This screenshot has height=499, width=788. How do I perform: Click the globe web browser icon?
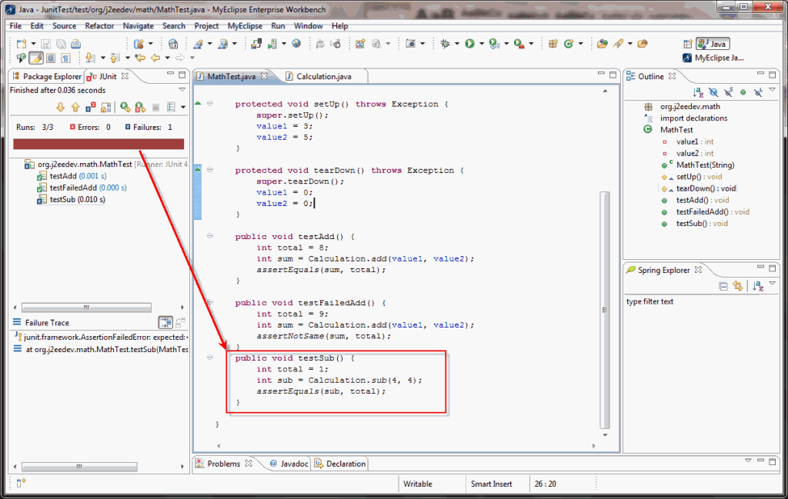click(x=296, y=44)
